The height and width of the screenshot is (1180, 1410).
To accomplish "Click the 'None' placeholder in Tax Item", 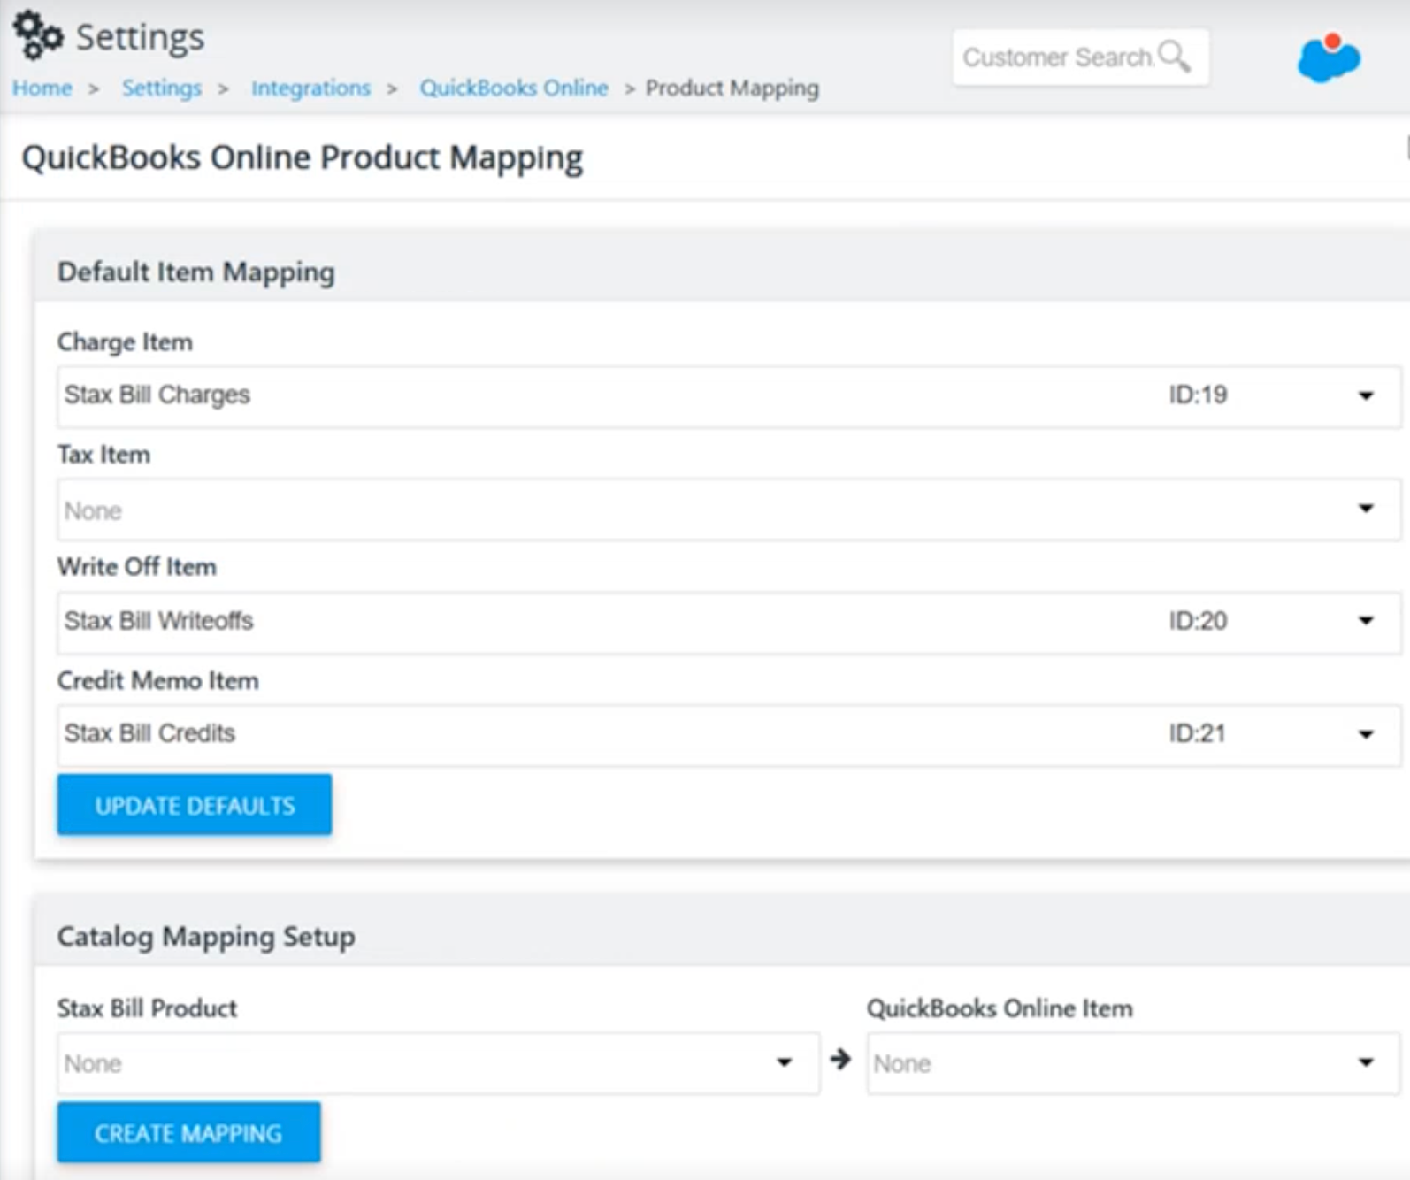I will [93, 510].
